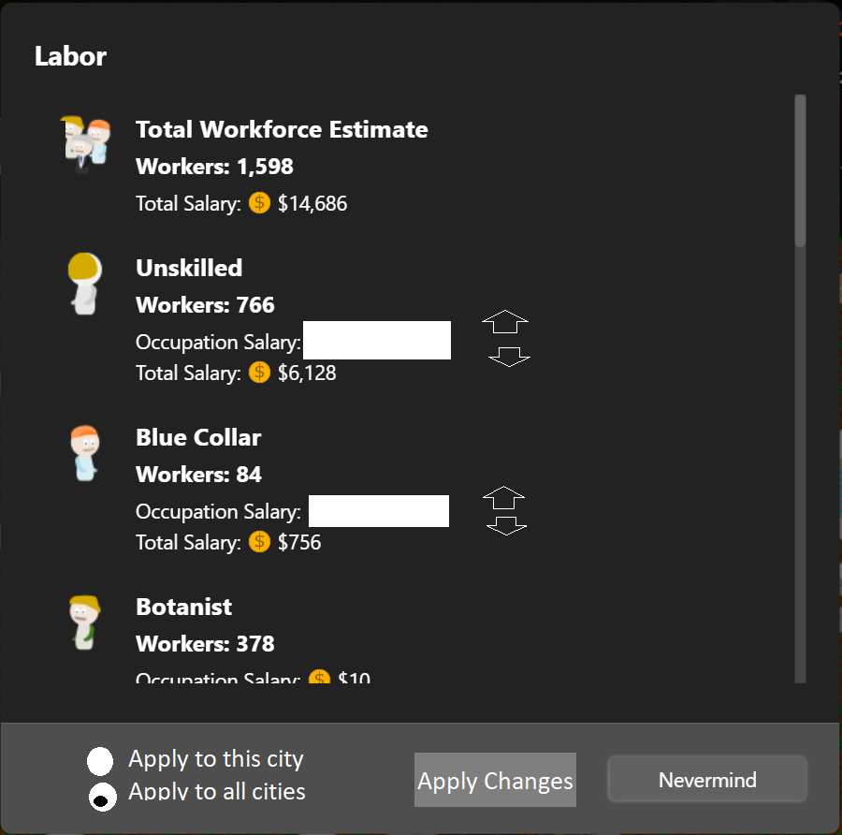Click the Unskilled Occupation Salary input field
The image size is (842, 835).
click(377, 340)
